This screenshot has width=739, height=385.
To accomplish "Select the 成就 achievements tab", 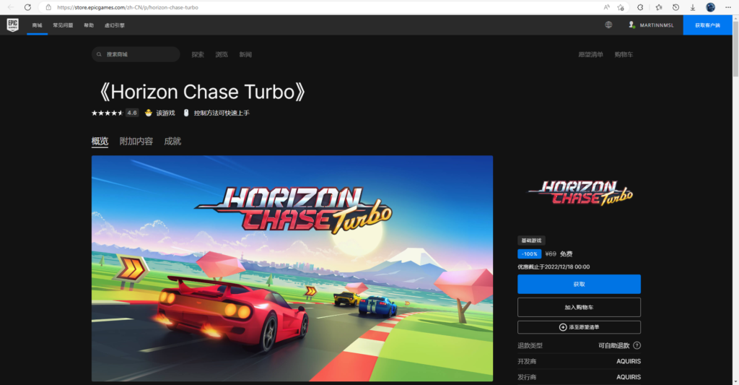I will [x=172, y=141].
